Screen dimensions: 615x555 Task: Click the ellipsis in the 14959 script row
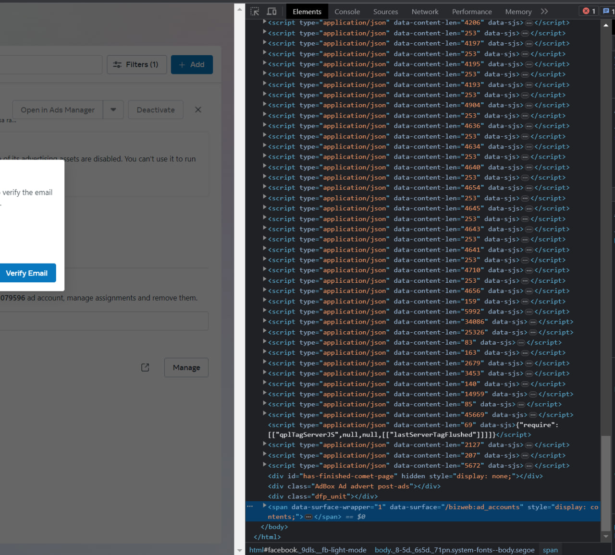pos(533,394)
